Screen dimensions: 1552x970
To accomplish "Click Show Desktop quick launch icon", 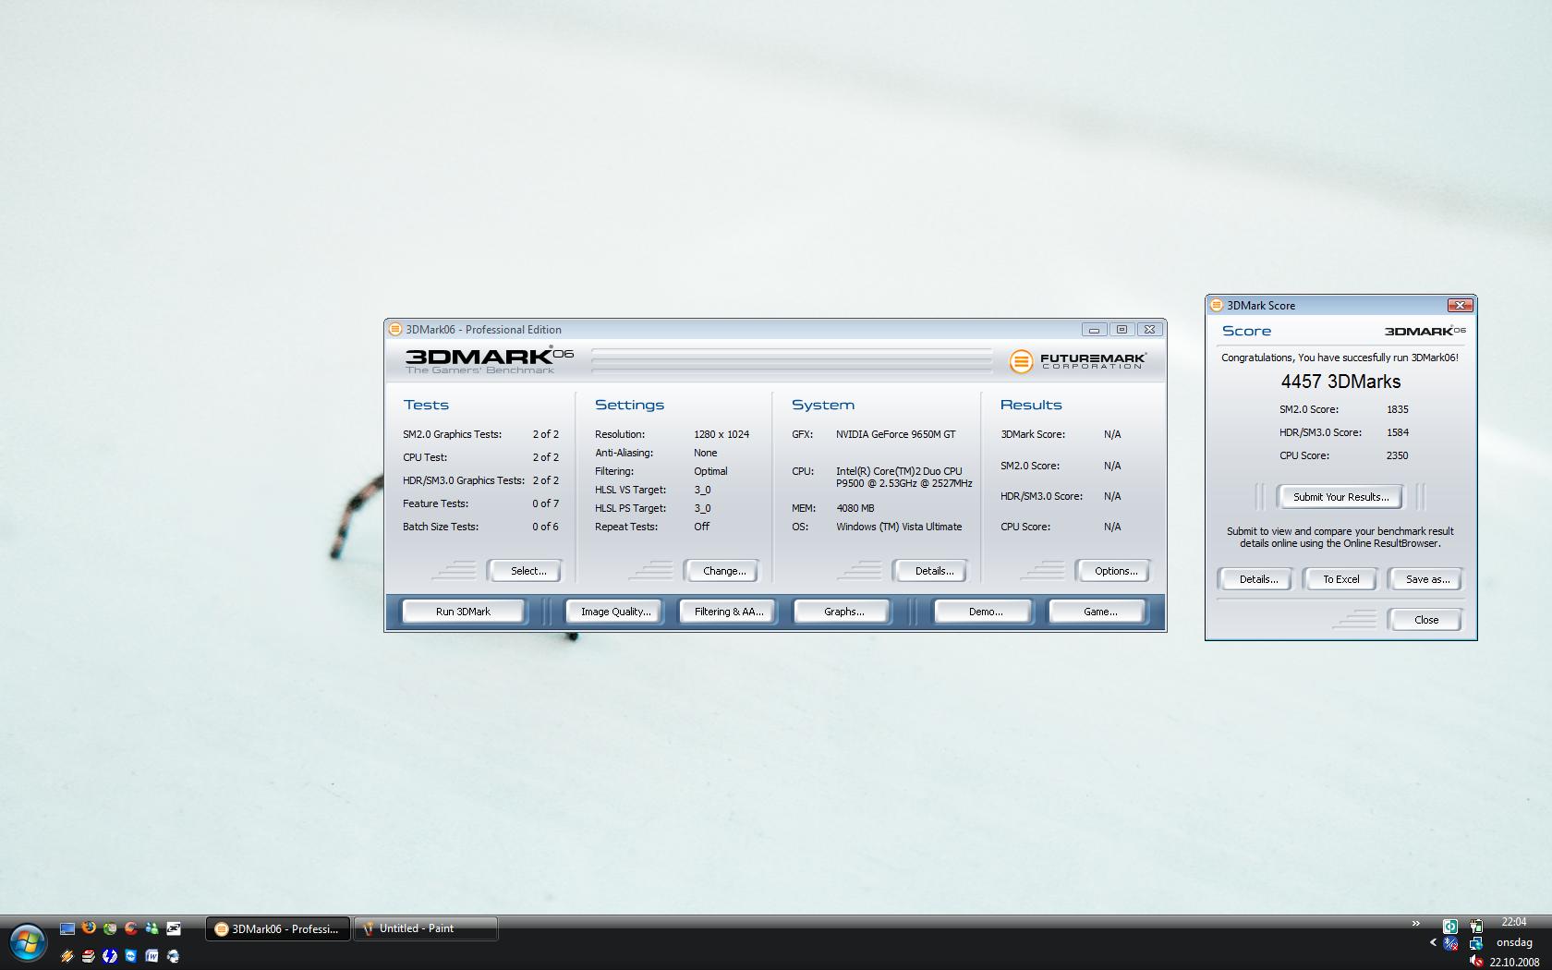I will tap(67, 928).
